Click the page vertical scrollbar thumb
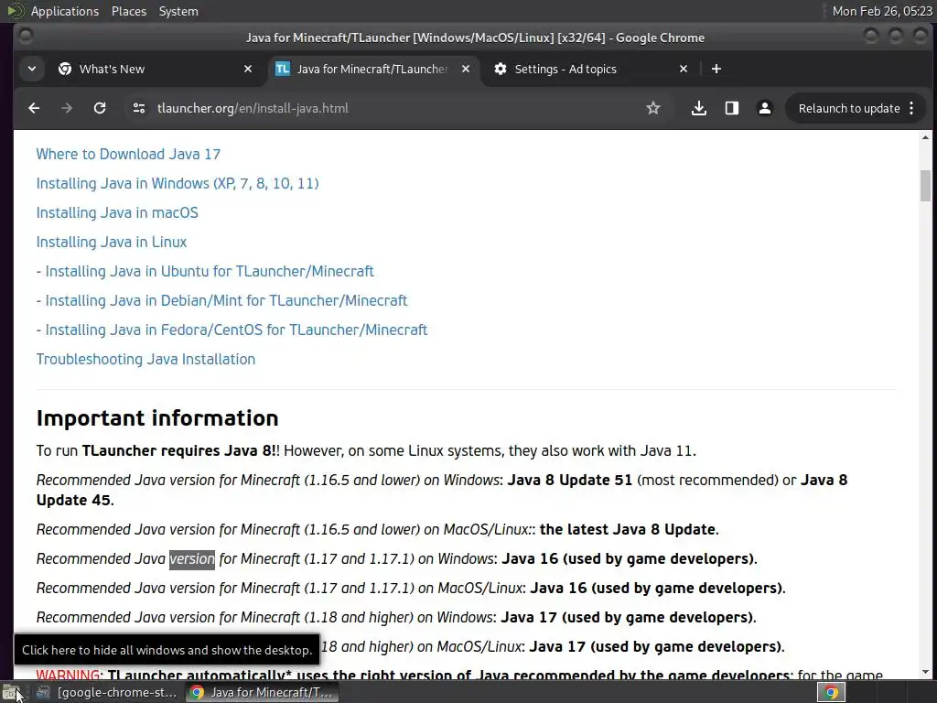 (x=925, y=186)
